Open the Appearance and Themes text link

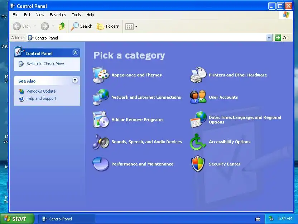(x=136, y=75)
